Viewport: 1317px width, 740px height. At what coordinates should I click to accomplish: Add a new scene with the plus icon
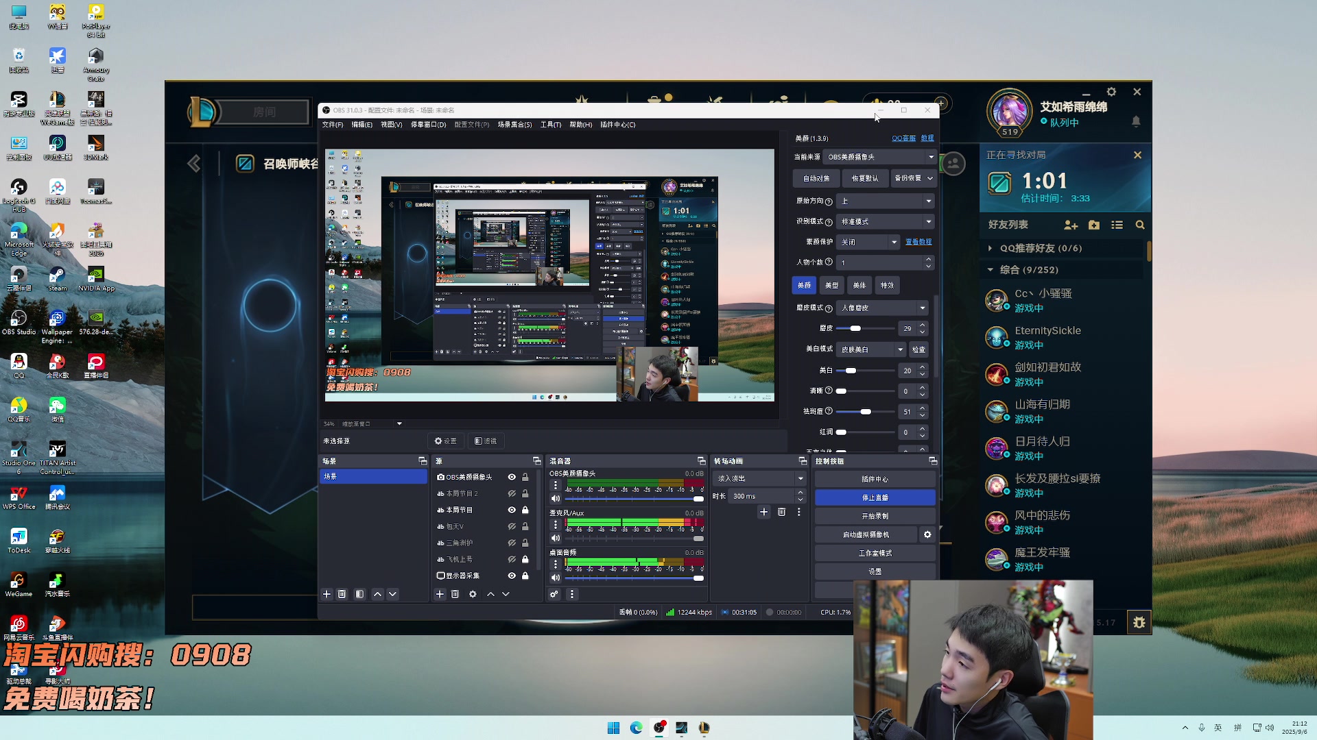click(327, 594)
